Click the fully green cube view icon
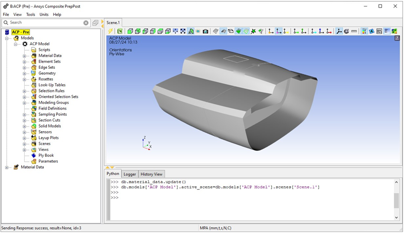Image resolution: width=404 pixels, height=233 pixels. [x=130, y=31]
